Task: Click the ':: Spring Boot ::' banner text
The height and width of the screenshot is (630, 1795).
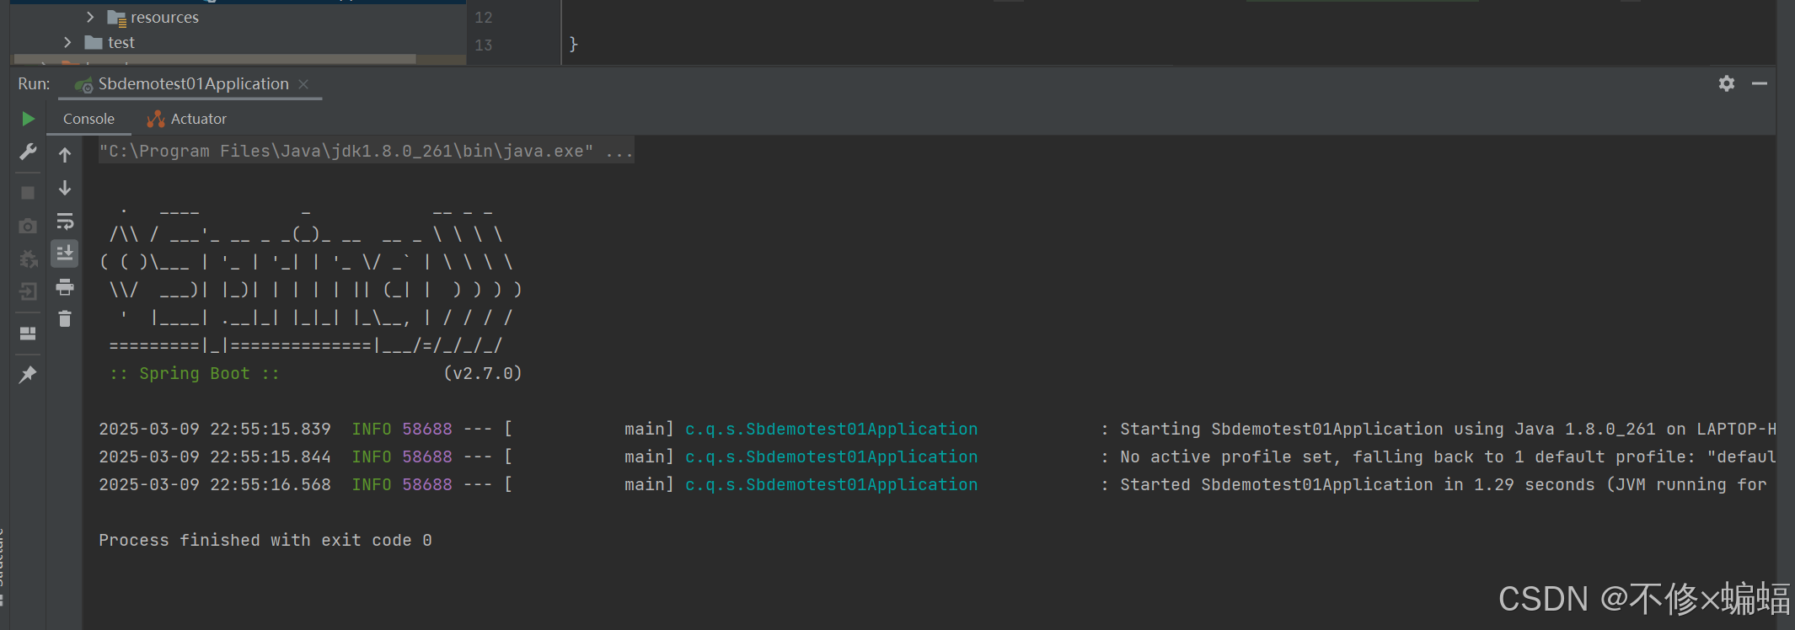Action: [195, 374]
